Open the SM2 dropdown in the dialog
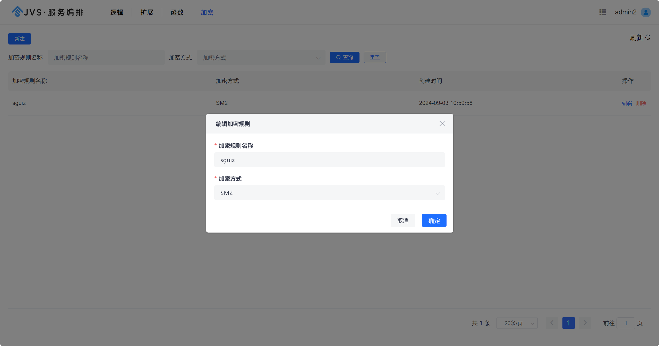This screenshot has height=346, width=659. tap(329, 193)
